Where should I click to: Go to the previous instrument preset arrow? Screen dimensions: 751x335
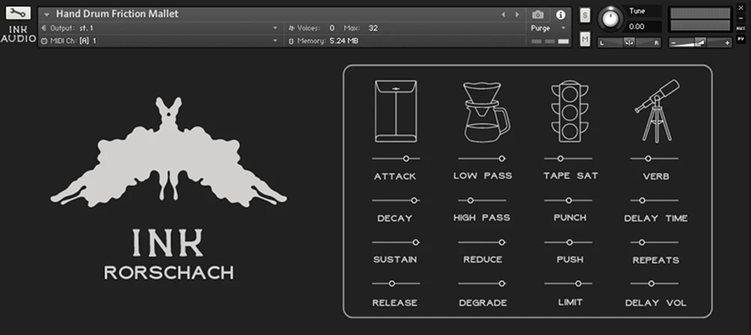pos(503,15)
